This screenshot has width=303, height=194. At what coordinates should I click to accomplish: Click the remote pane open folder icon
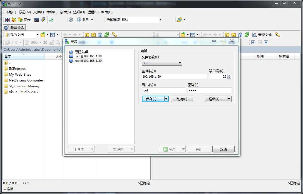tap(183, 35)
